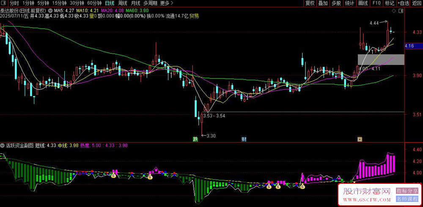Click the gray gap rectangle on chart
This screenshot has height=207, width=423.
pyautogui.click(x=381, y=59)
